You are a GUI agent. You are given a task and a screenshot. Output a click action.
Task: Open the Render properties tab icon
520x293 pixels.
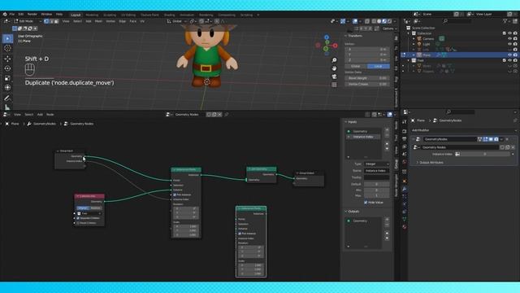(405, 131)
